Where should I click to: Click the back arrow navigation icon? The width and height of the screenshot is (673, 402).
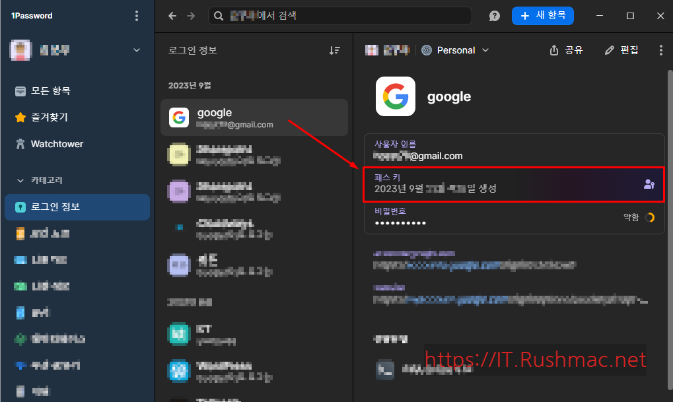(x=172, y=15)
